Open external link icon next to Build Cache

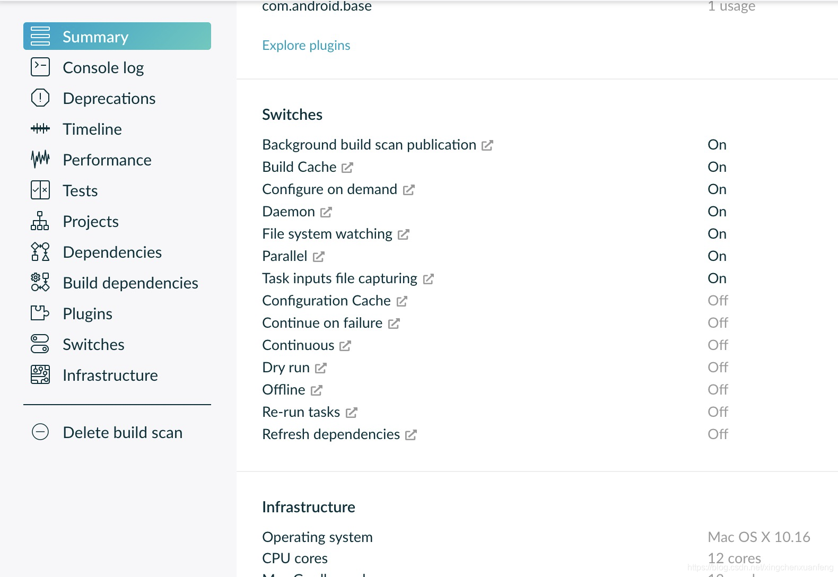347,168
